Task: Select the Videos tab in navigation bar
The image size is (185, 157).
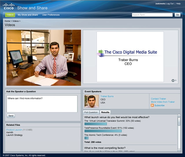Action: (10, 15)
